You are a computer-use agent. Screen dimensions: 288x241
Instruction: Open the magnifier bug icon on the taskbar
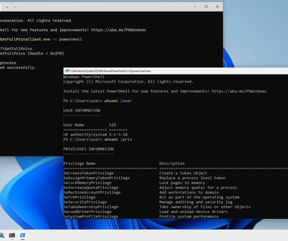[x=2, y=236]
